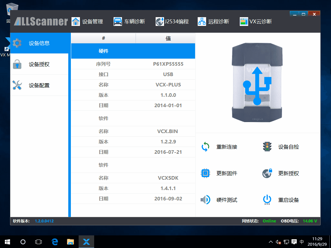Click software version 1.2.2.9

[x=168, y=142]
